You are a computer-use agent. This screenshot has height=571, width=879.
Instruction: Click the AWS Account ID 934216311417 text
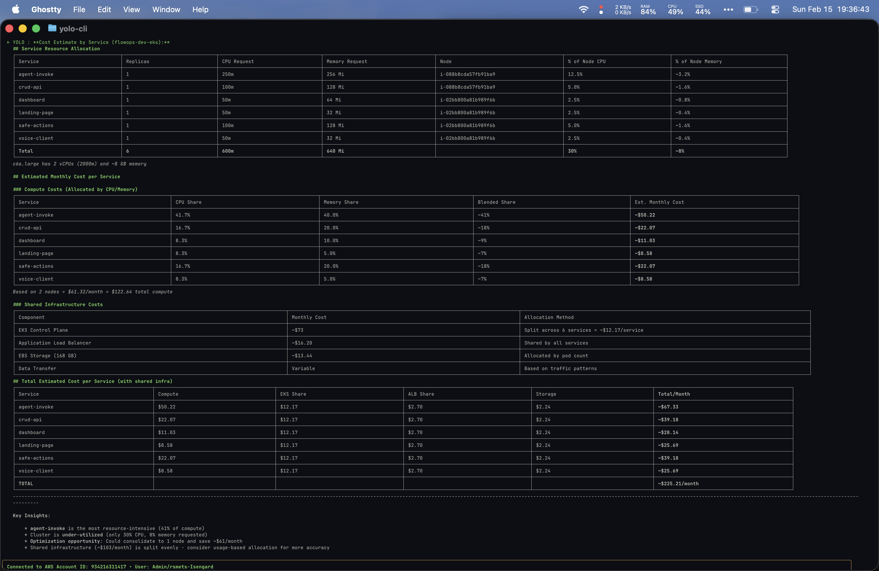point(109,567)
